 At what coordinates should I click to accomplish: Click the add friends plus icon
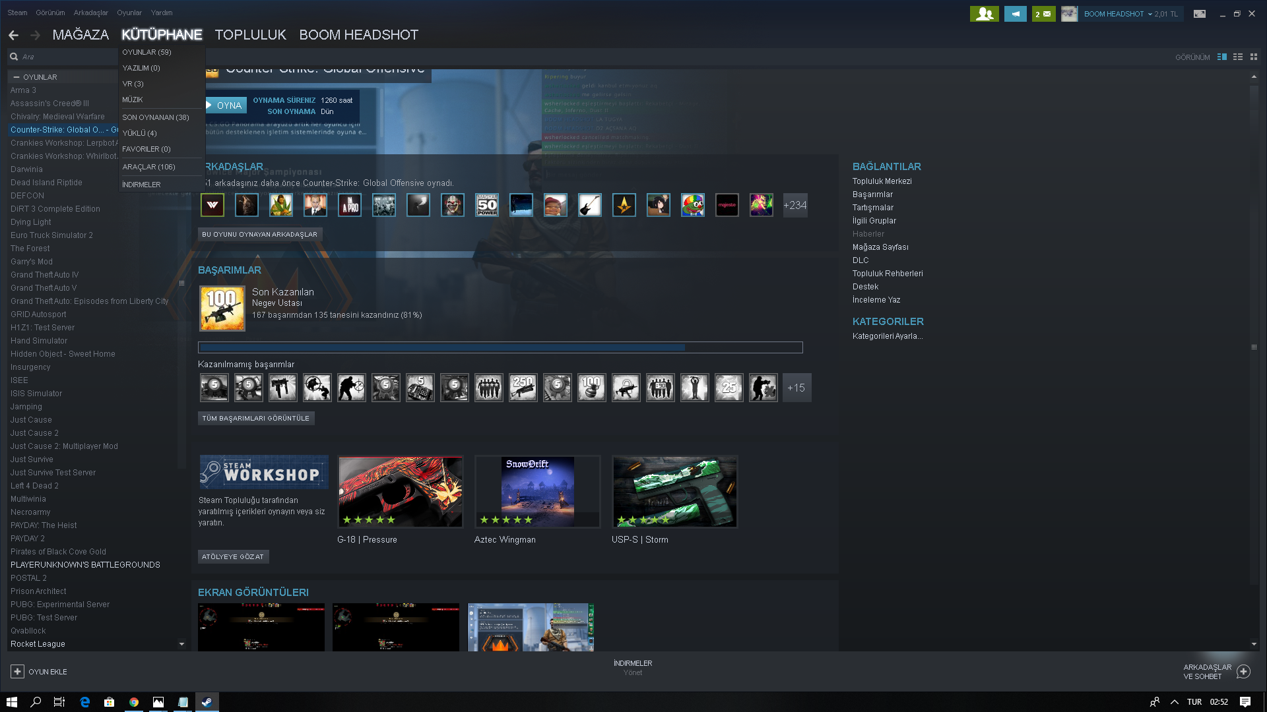[x=1243, y=671]
